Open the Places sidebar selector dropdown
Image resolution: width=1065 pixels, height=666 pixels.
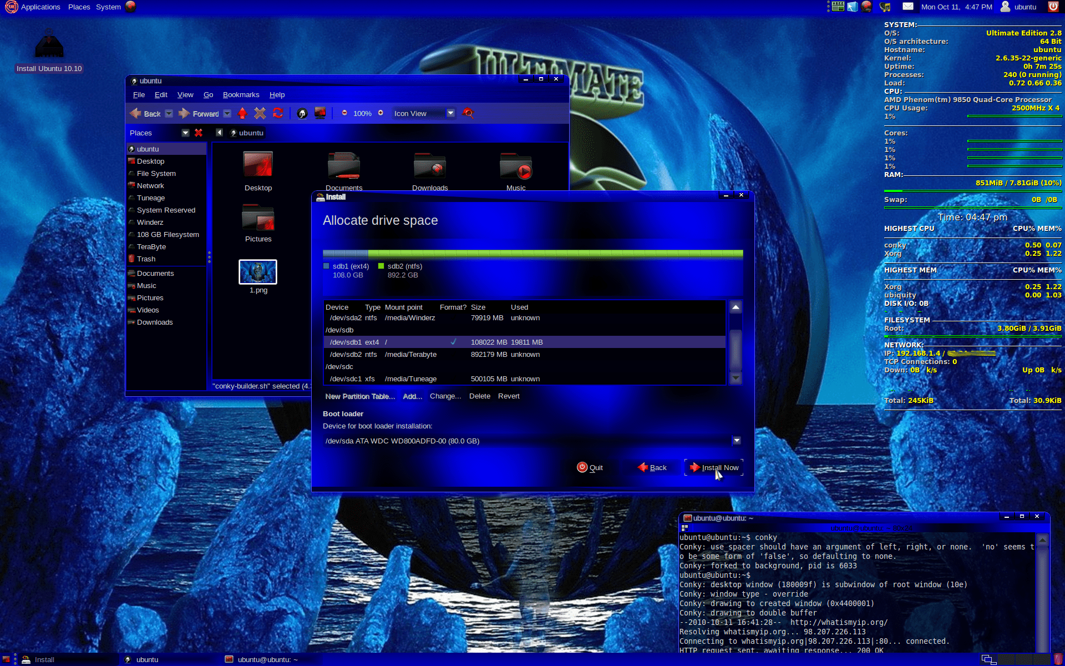coord(185,133)
